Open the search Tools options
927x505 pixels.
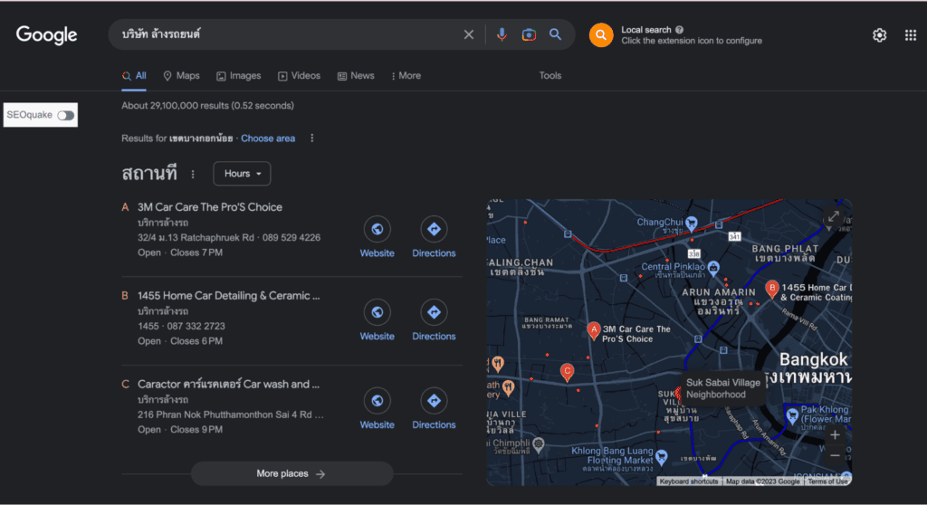(550, 76)
